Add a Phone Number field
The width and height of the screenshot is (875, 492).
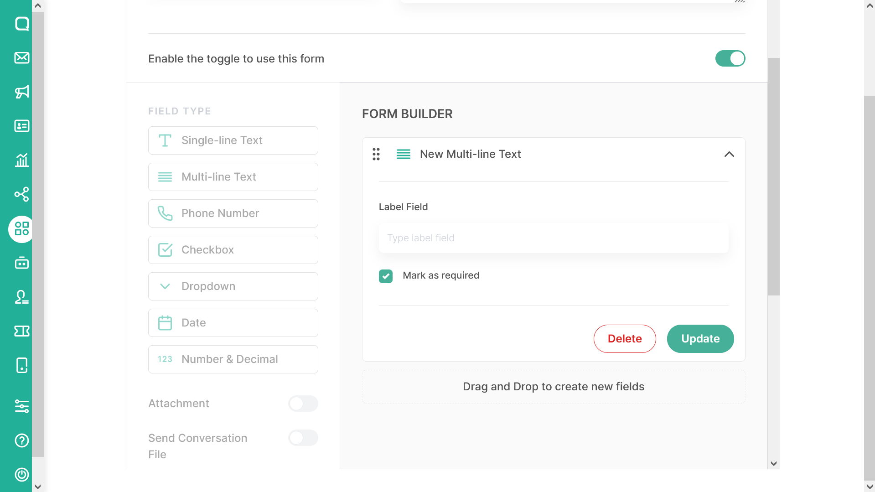233,213
